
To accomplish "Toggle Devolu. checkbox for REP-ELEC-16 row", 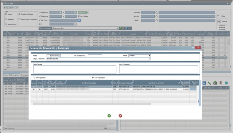I will coord(34,87).
